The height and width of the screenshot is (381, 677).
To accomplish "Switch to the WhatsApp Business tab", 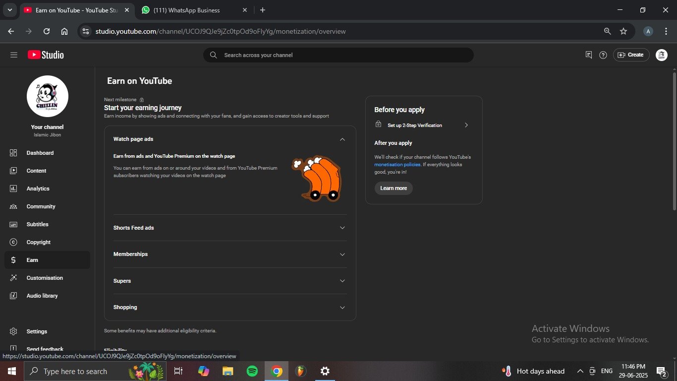I will click(x=194, y=10).
